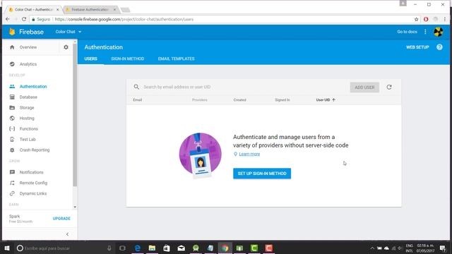
Task: Click the Signed In column header
Action: [x=282, y=100]
